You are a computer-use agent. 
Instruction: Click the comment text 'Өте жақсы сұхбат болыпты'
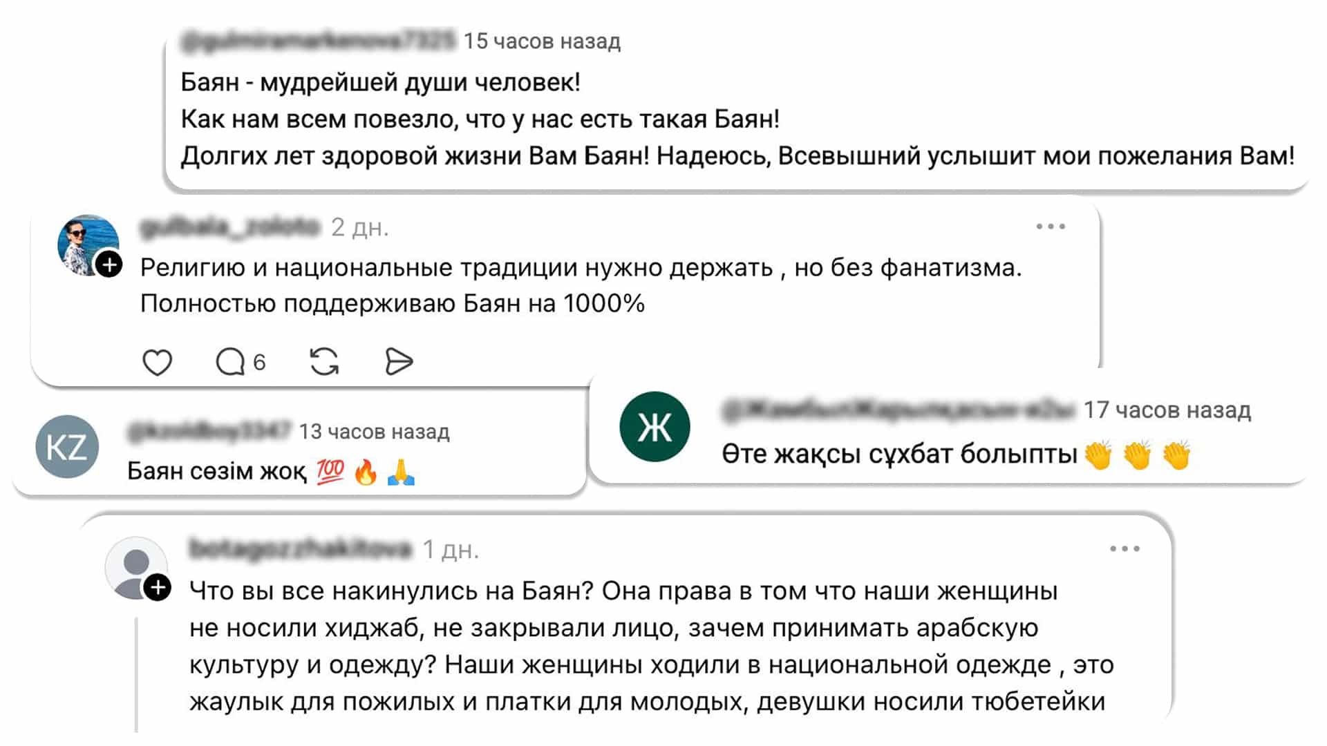[x=899, y=455]
